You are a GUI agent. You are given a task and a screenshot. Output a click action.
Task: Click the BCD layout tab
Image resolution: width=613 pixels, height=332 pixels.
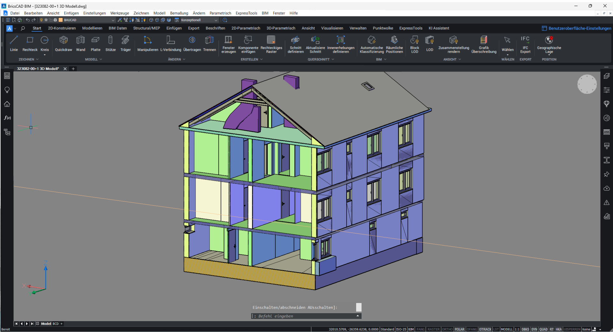(56, 324)
